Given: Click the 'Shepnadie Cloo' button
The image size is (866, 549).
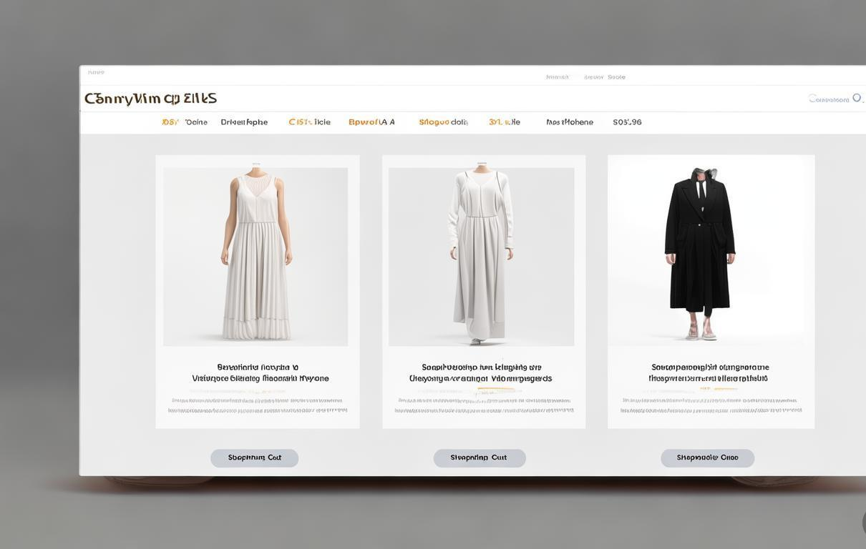Looking at the screenshot, I should pyautogui.click(x=707, y=458).
